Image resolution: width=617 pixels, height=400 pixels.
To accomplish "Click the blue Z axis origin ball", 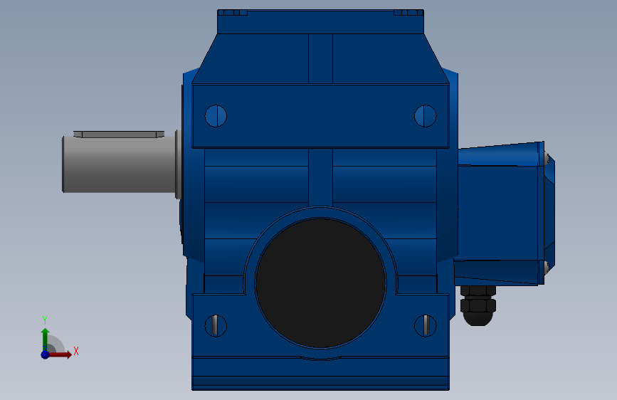I will click(46, 354).
